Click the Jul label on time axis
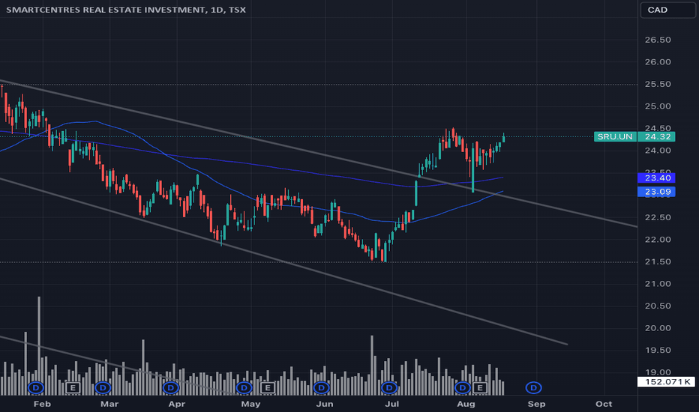This screenshot has height=412, width=699. (391, 404)
